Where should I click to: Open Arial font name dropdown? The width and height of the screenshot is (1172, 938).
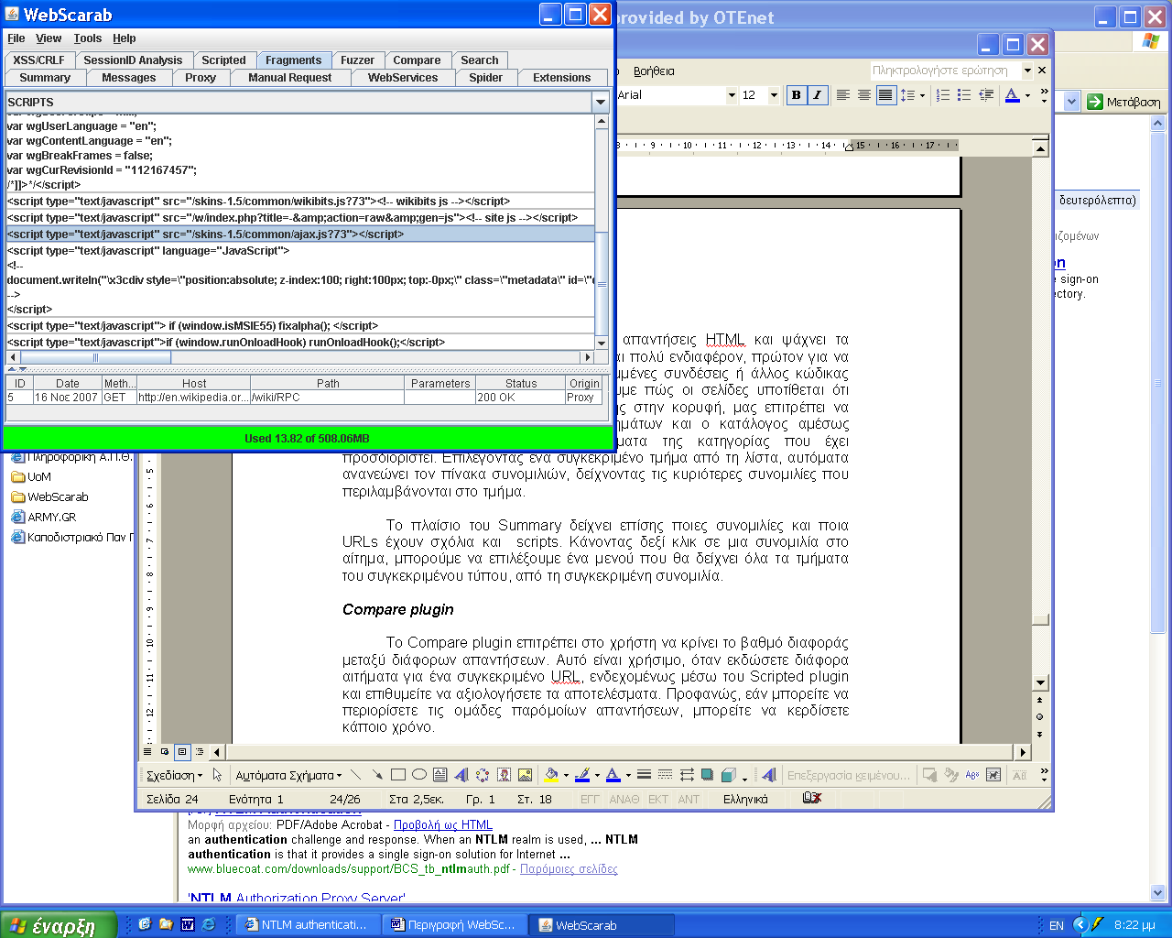pyautogui.click(x=732, y=95)
